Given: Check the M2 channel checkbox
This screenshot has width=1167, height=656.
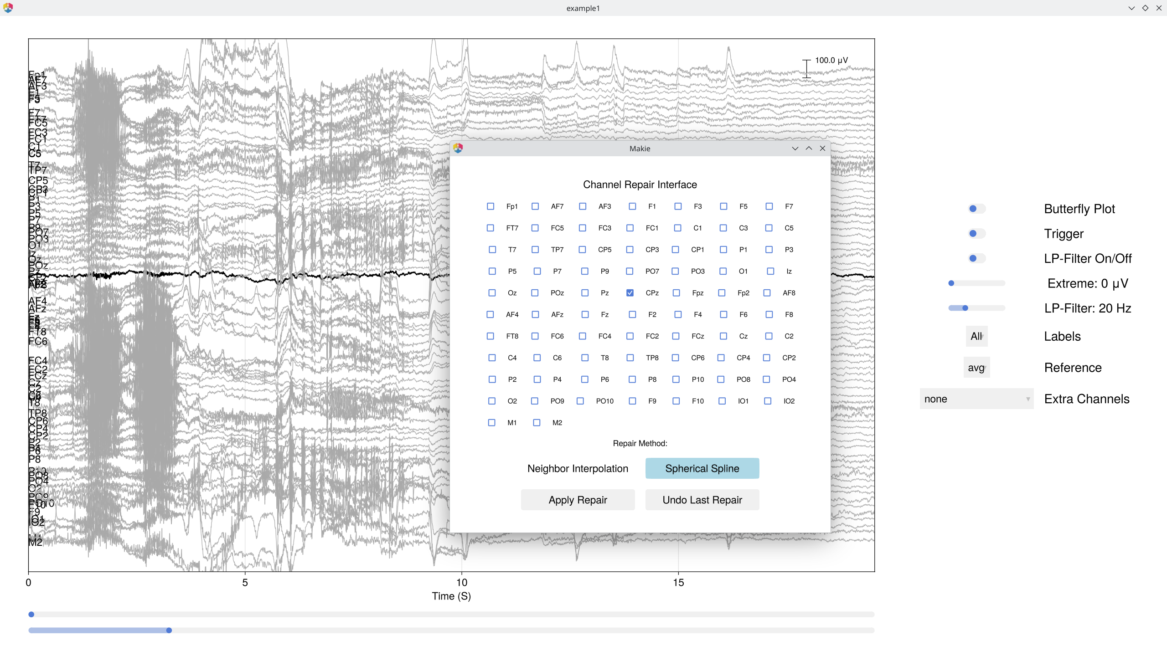Looking at the screenshot, I should click(x=537, y=423).
